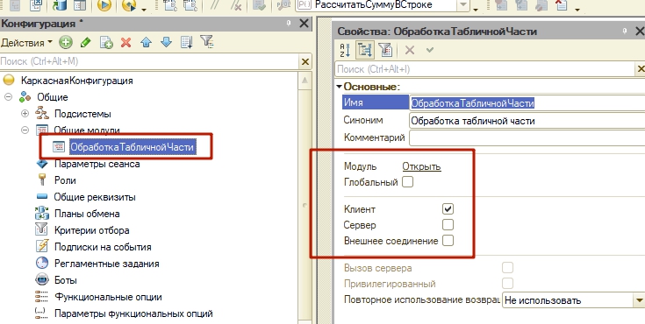Click the green add-object plus icon
Screen dimensions: 645x324
66,42
